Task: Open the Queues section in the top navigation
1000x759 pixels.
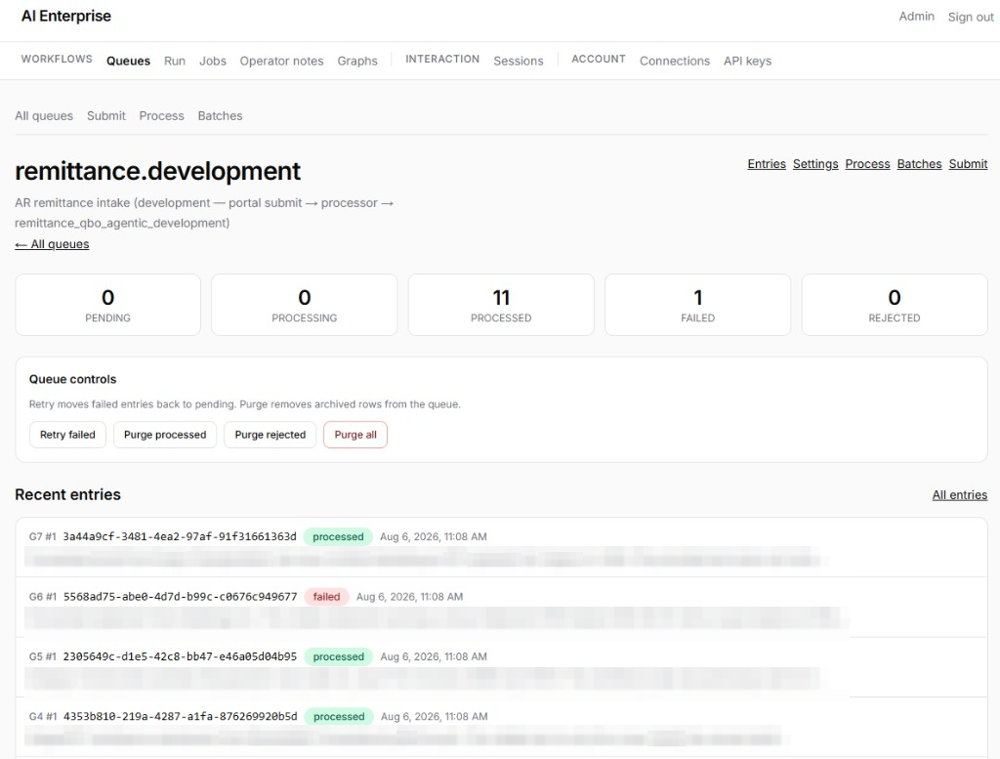Action: (128, 61)
